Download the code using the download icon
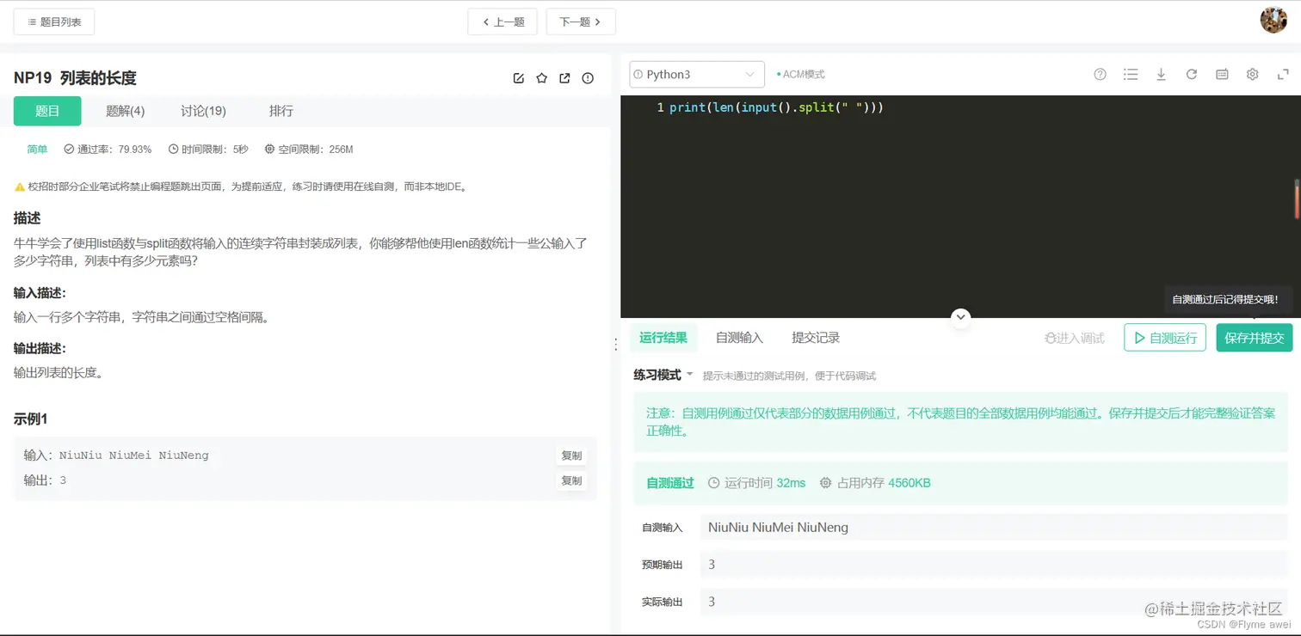 [x=1161, y=74]
